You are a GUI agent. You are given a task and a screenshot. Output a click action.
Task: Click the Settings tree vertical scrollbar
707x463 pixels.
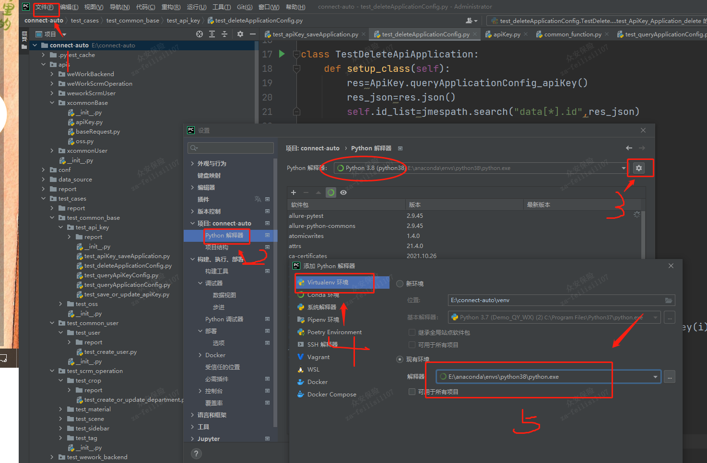point(275,292)
